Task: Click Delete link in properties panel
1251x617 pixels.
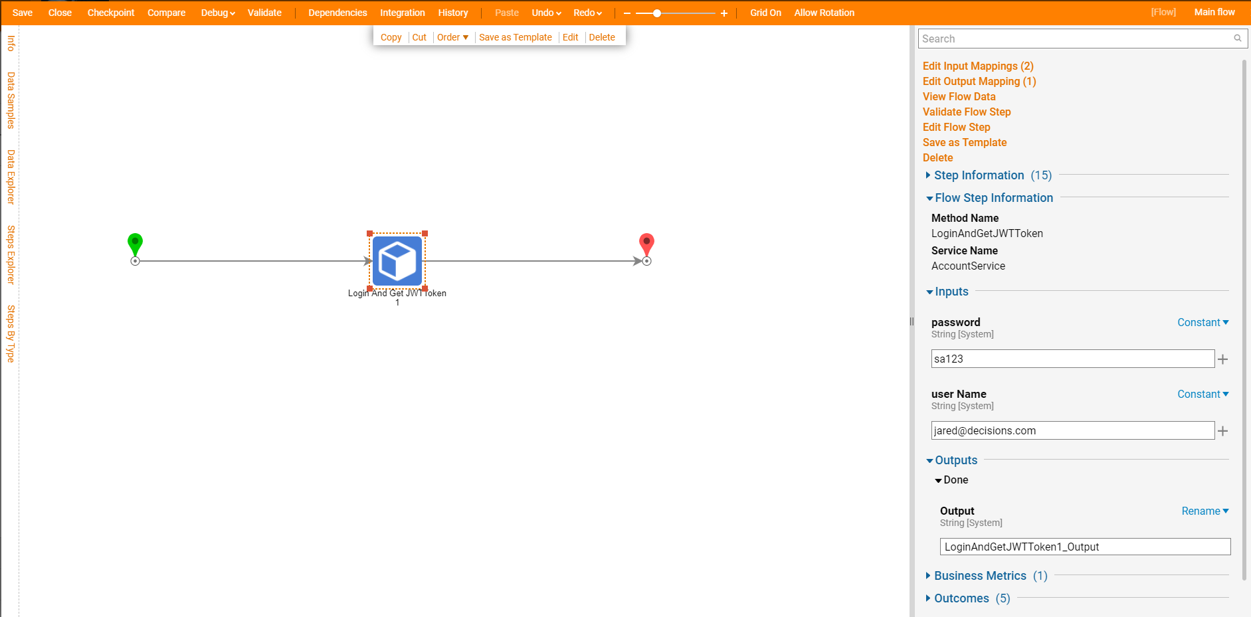Action: coord(937,157)
